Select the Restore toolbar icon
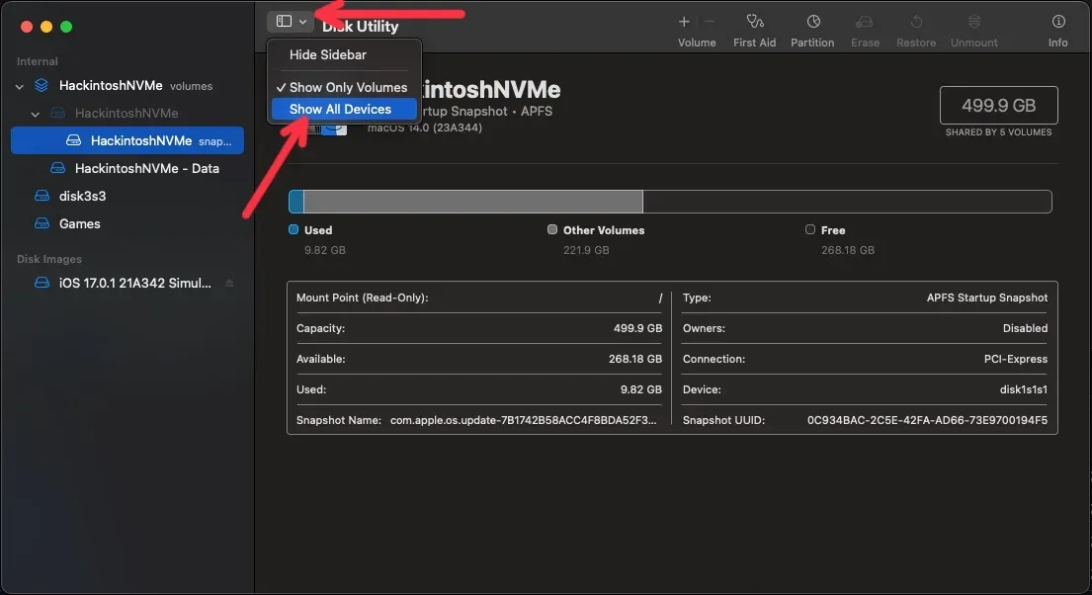Viewport: 1092px width, 595px height. pyautogui.click(x=915, y=22)
